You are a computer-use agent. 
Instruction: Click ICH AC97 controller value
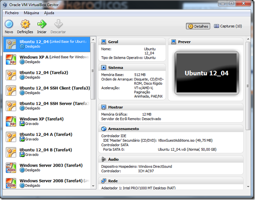(146, 171)
